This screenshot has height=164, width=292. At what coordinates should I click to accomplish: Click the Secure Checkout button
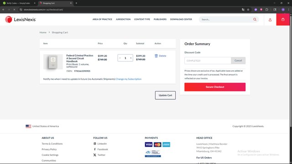click(x=215, y=87)
